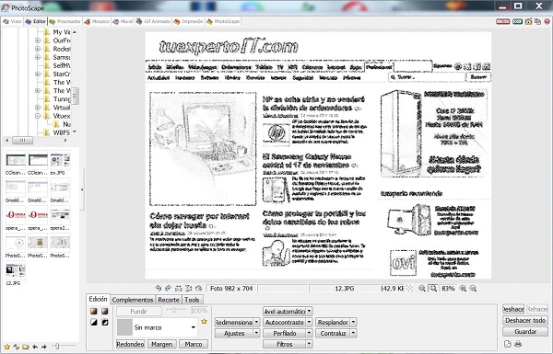Click the Guardar button
This screenshot has height=354, width=553.
(525, 332)
